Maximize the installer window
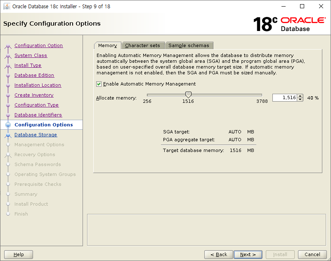This screenshot has height=261, width=331. pos(302,6)
